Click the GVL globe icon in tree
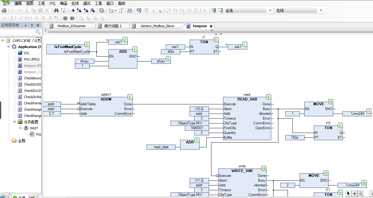Viewport: 373px width, 198px height. click(20, 53)
